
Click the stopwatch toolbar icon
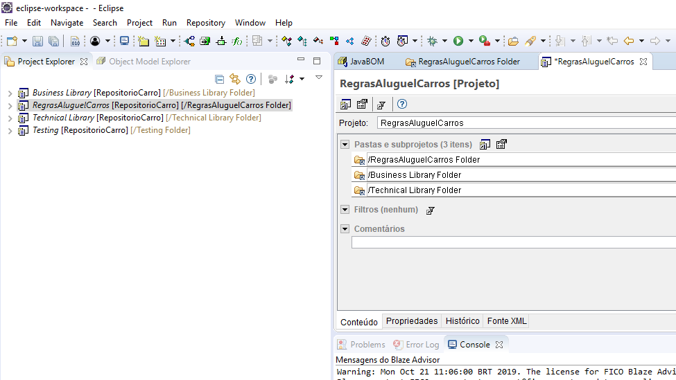[x=385, y=41]
